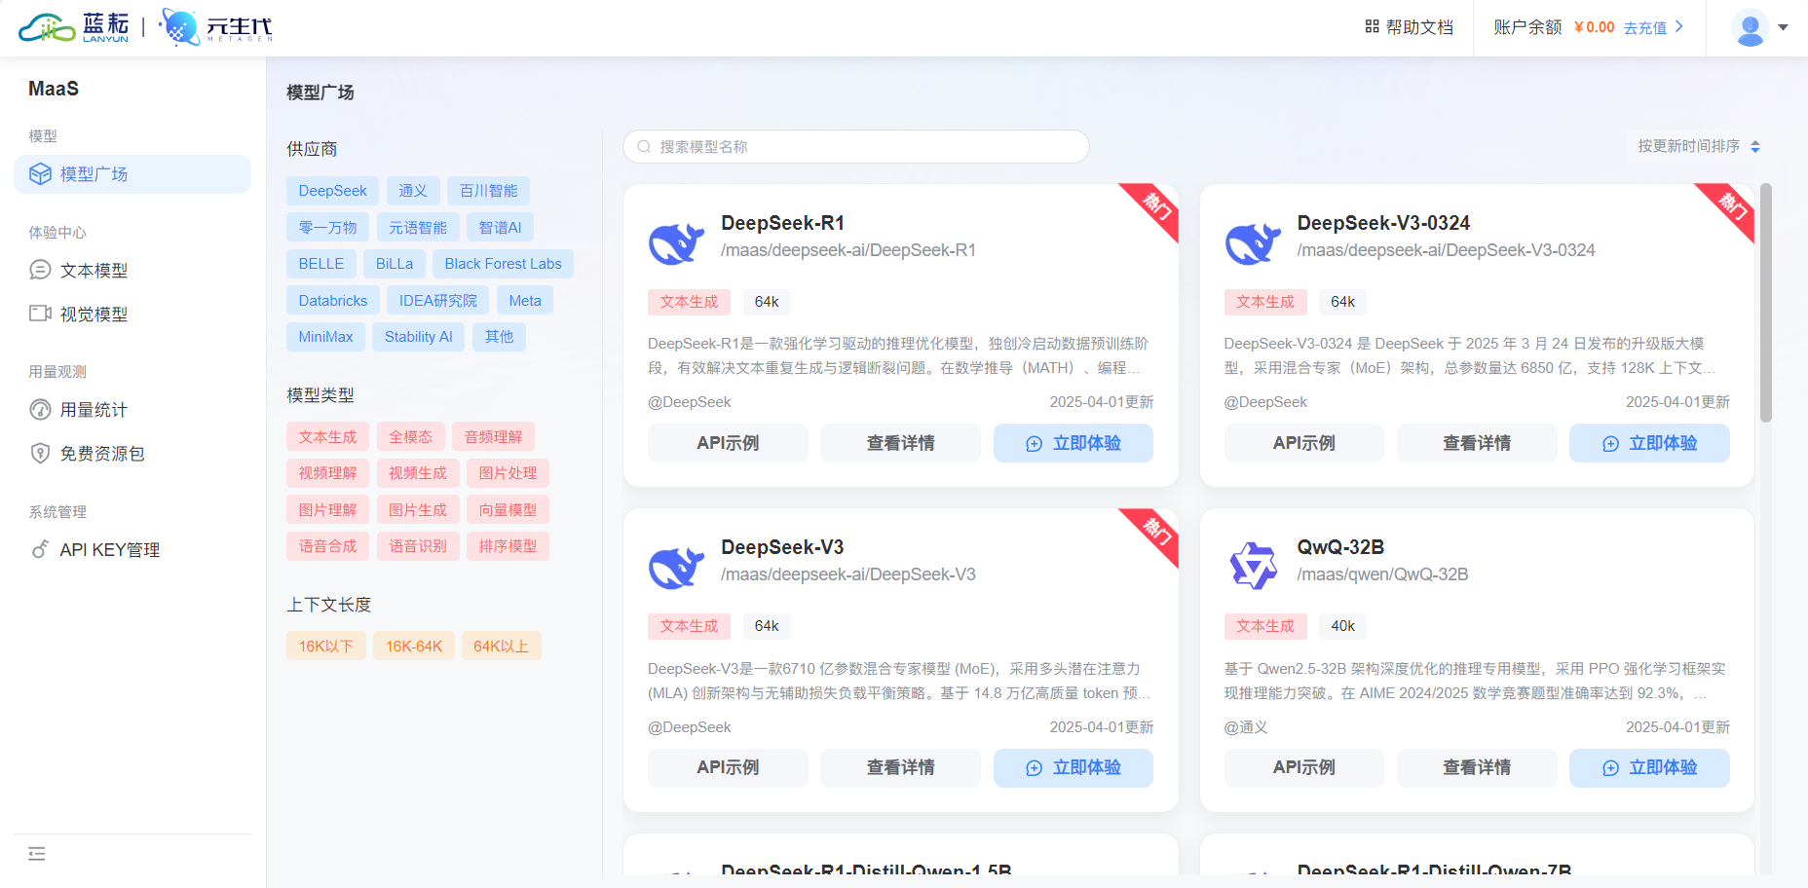Click the DeepSeek-V3 whale logo
The image size is (1808, 888).
click(676, 567)
